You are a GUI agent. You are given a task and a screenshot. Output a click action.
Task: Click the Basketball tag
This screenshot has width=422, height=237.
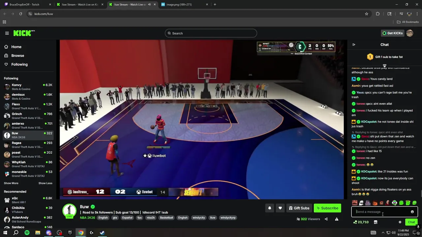pyautogui.click(x=166, y=218)
